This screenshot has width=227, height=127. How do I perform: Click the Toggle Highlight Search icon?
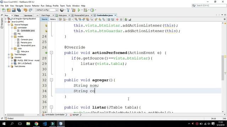88,19
